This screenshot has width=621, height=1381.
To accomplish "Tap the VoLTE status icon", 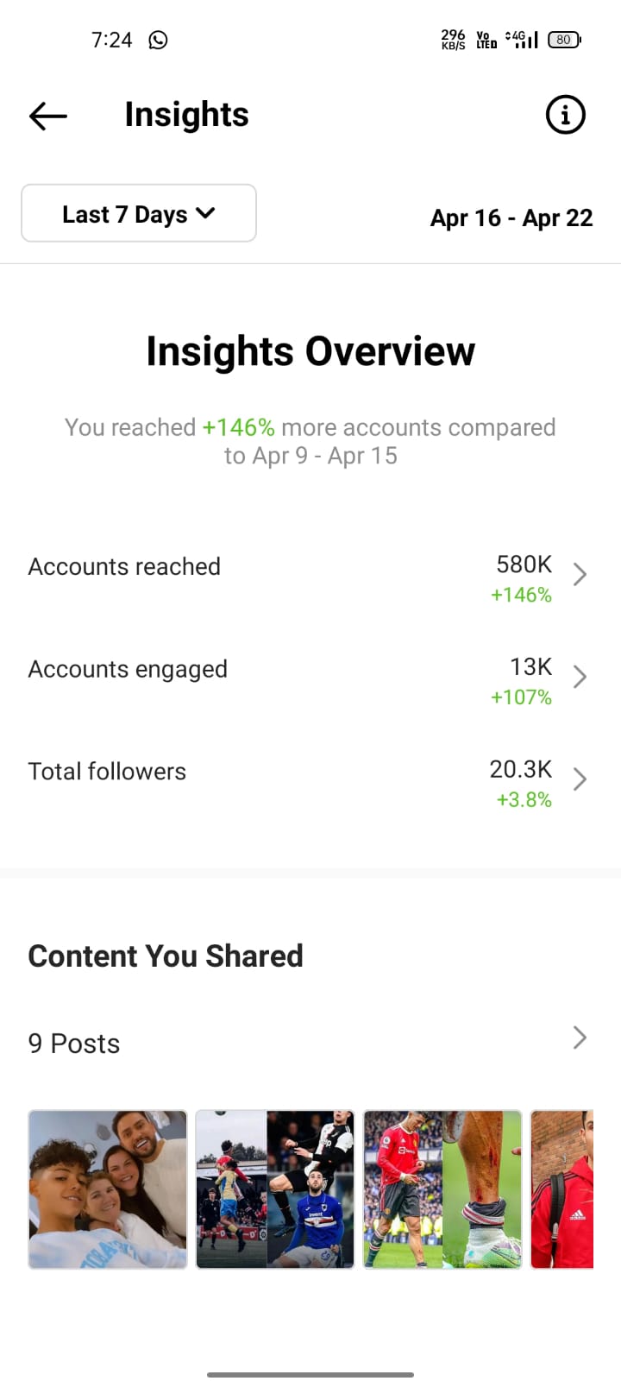I will point(486,39).
